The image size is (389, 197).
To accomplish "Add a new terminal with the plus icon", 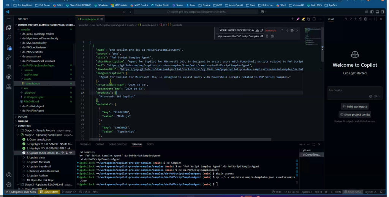I will (301, 144).
